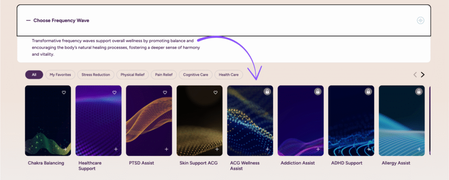Switch to My Favorites filter
The width and height of the screenshot is (449, 180).
(60, 75)
